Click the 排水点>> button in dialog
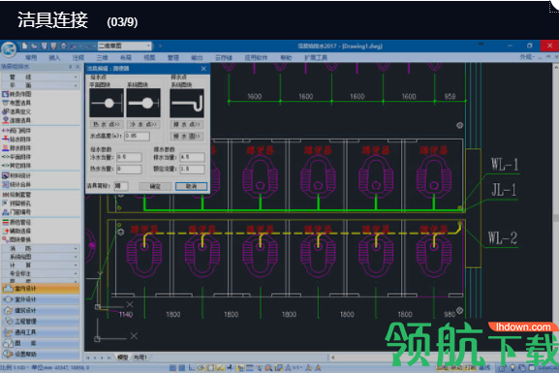 click(x=187, y=124)
